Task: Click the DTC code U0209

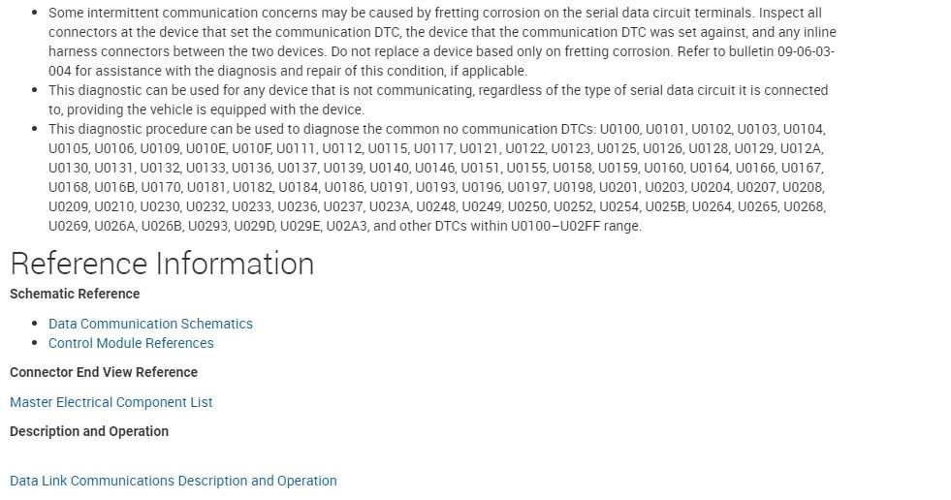Action: click(x=68, y=206)
